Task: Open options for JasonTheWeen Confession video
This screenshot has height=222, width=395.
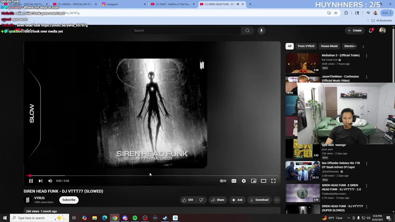Action: click(367, 77)
